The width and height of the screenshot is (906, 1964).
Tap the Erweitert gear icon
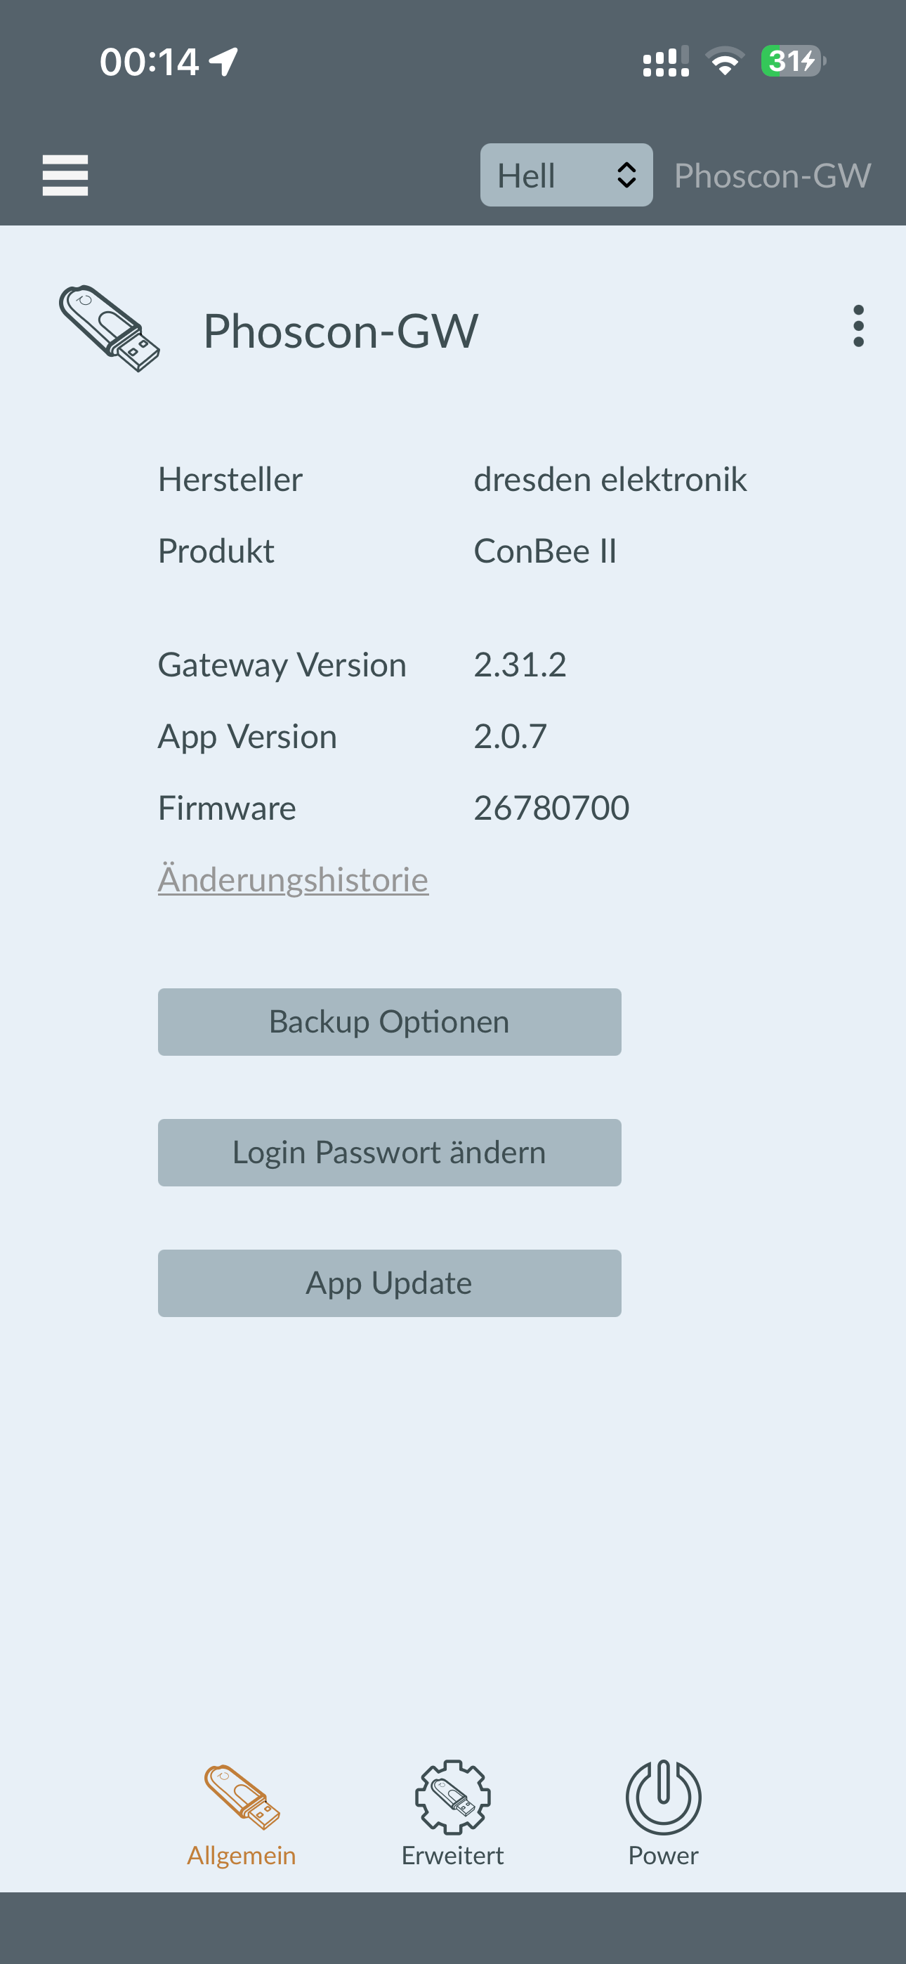[452, 1796]
